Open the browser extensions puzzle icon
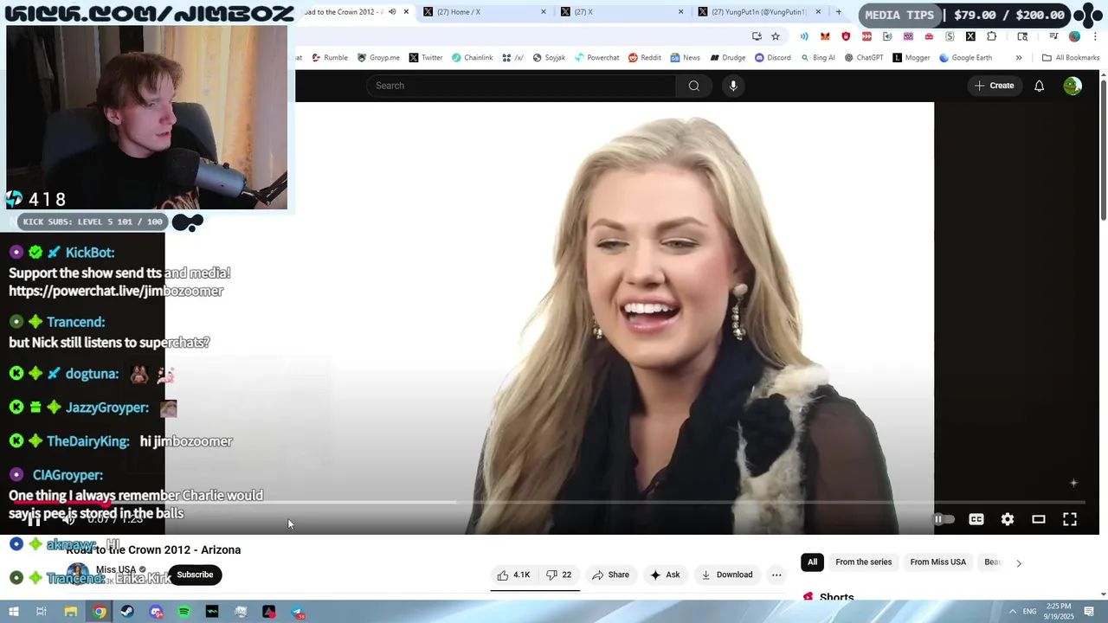 click(x=991, y=36)
